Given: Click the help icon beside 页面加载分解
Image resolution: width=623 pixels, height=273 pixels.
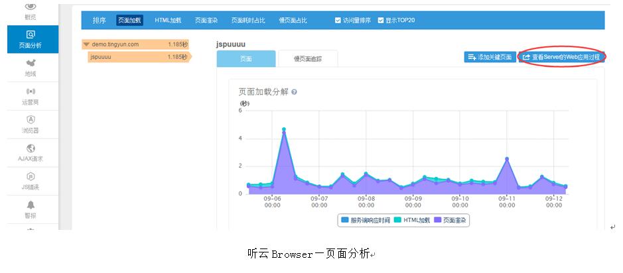Looking at the screenshot, I should pyautogui.click(x=294, y=91).
